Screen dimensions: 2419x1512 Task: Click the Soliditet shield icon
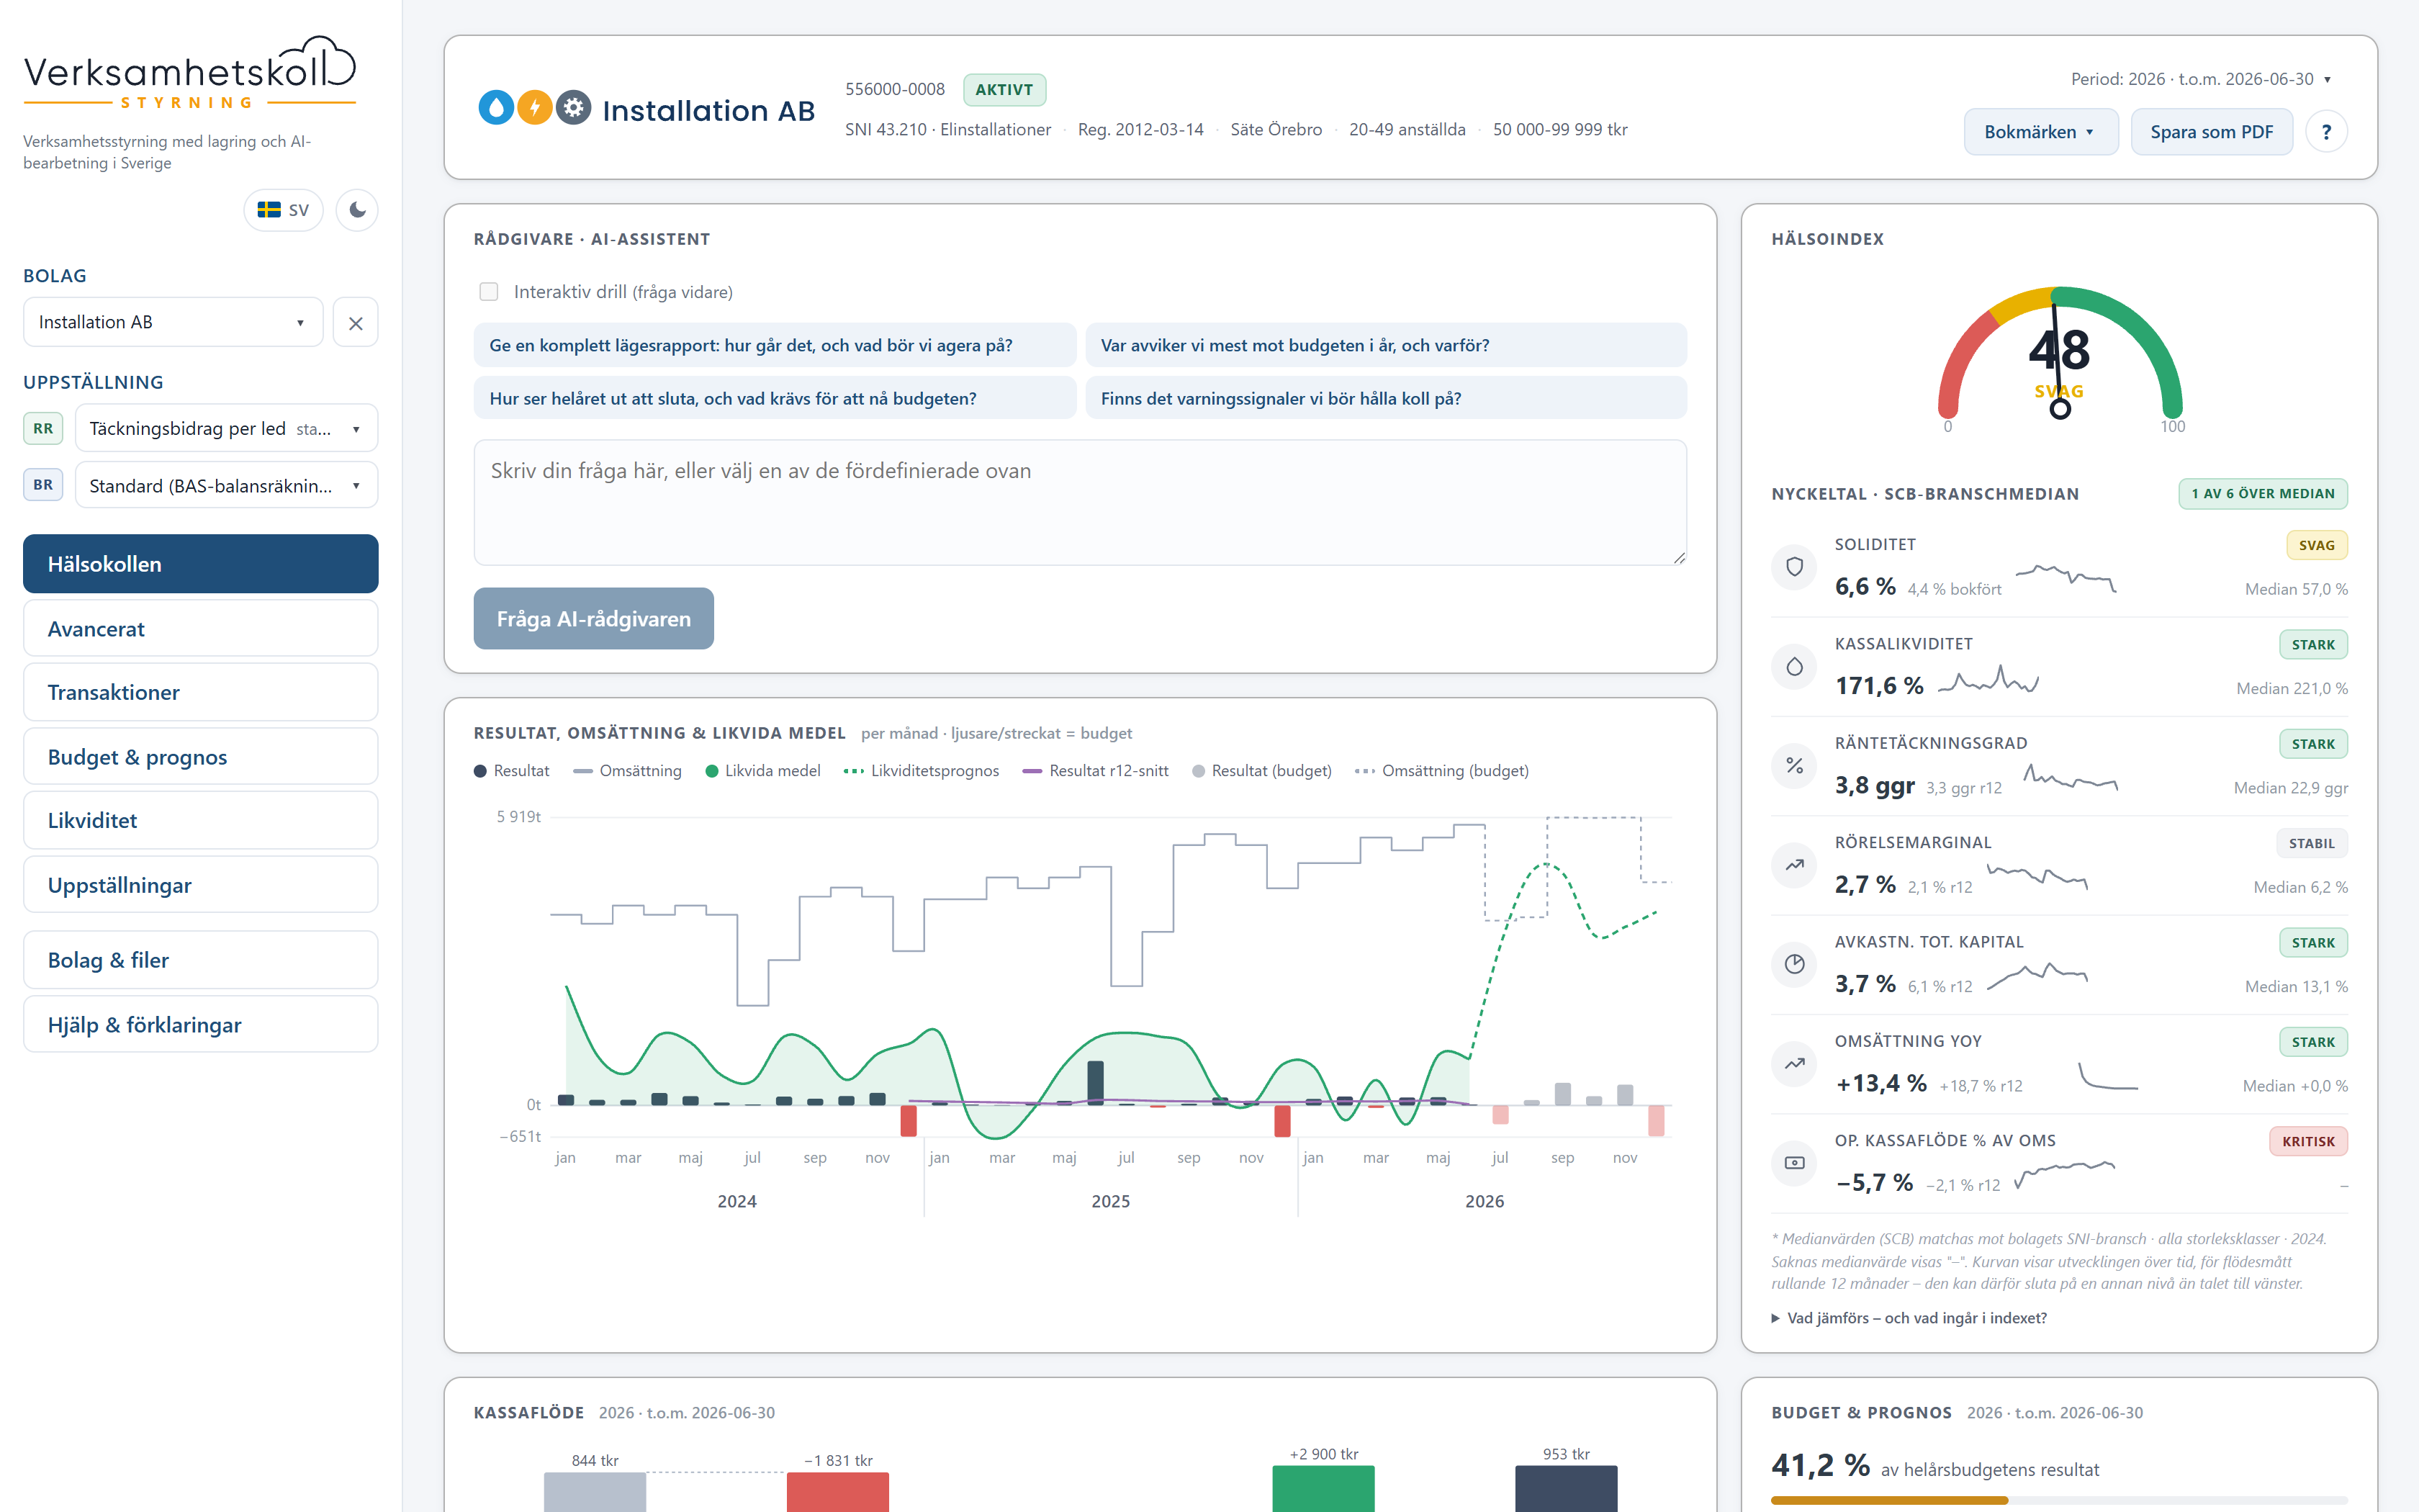click(1794, 567)
